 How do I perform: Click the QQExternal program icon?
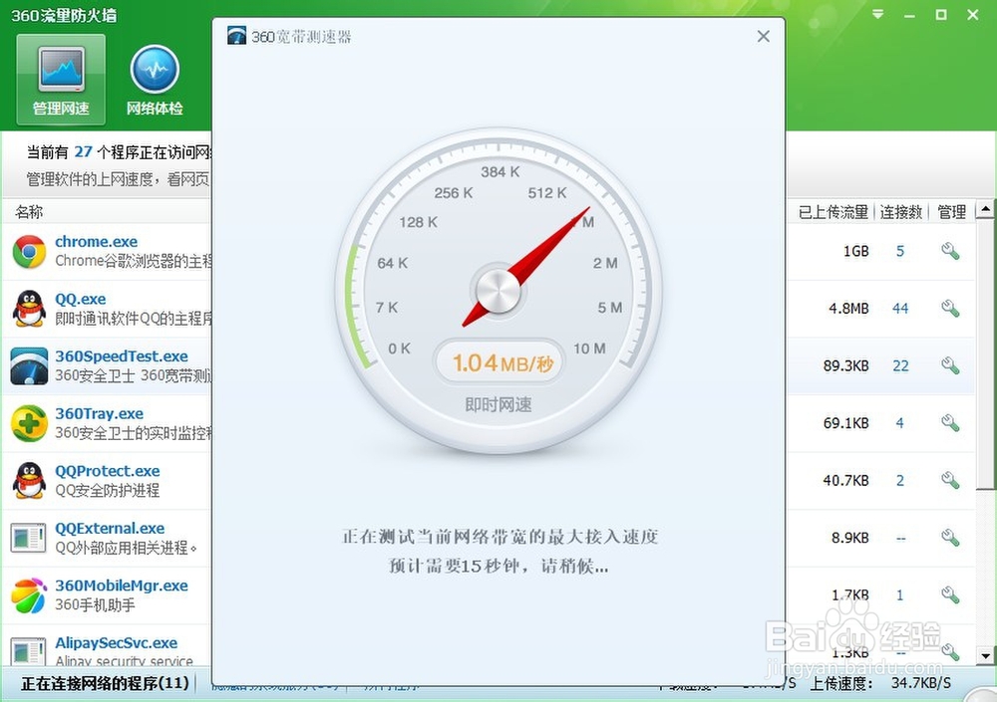pyautogui.click(x=27, y=538)
